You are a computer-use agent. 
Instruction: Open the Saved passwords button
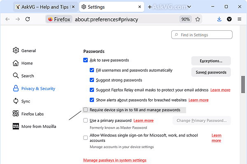pyautogui.click(x=211, y=72)
